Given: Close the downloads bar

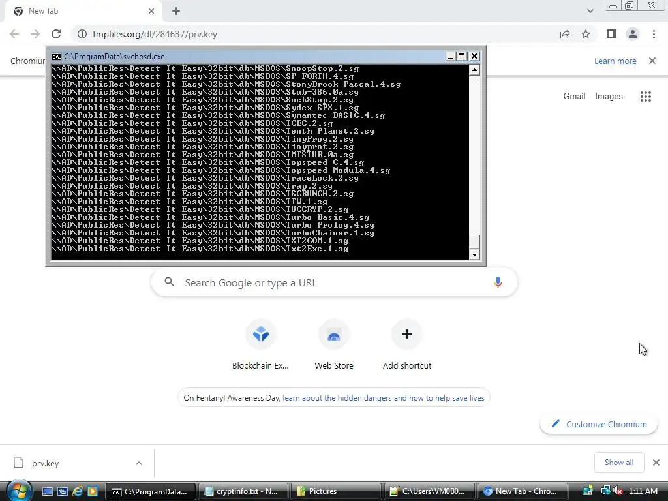Looking at the screenshot, I should click(656, 463).
